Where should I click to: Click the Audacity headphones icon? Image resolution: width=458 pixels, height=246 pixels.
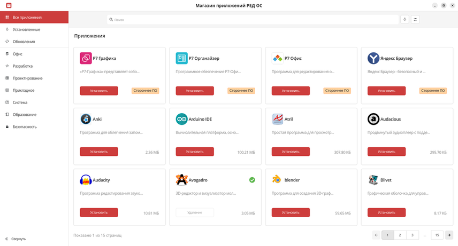[86, 180]
